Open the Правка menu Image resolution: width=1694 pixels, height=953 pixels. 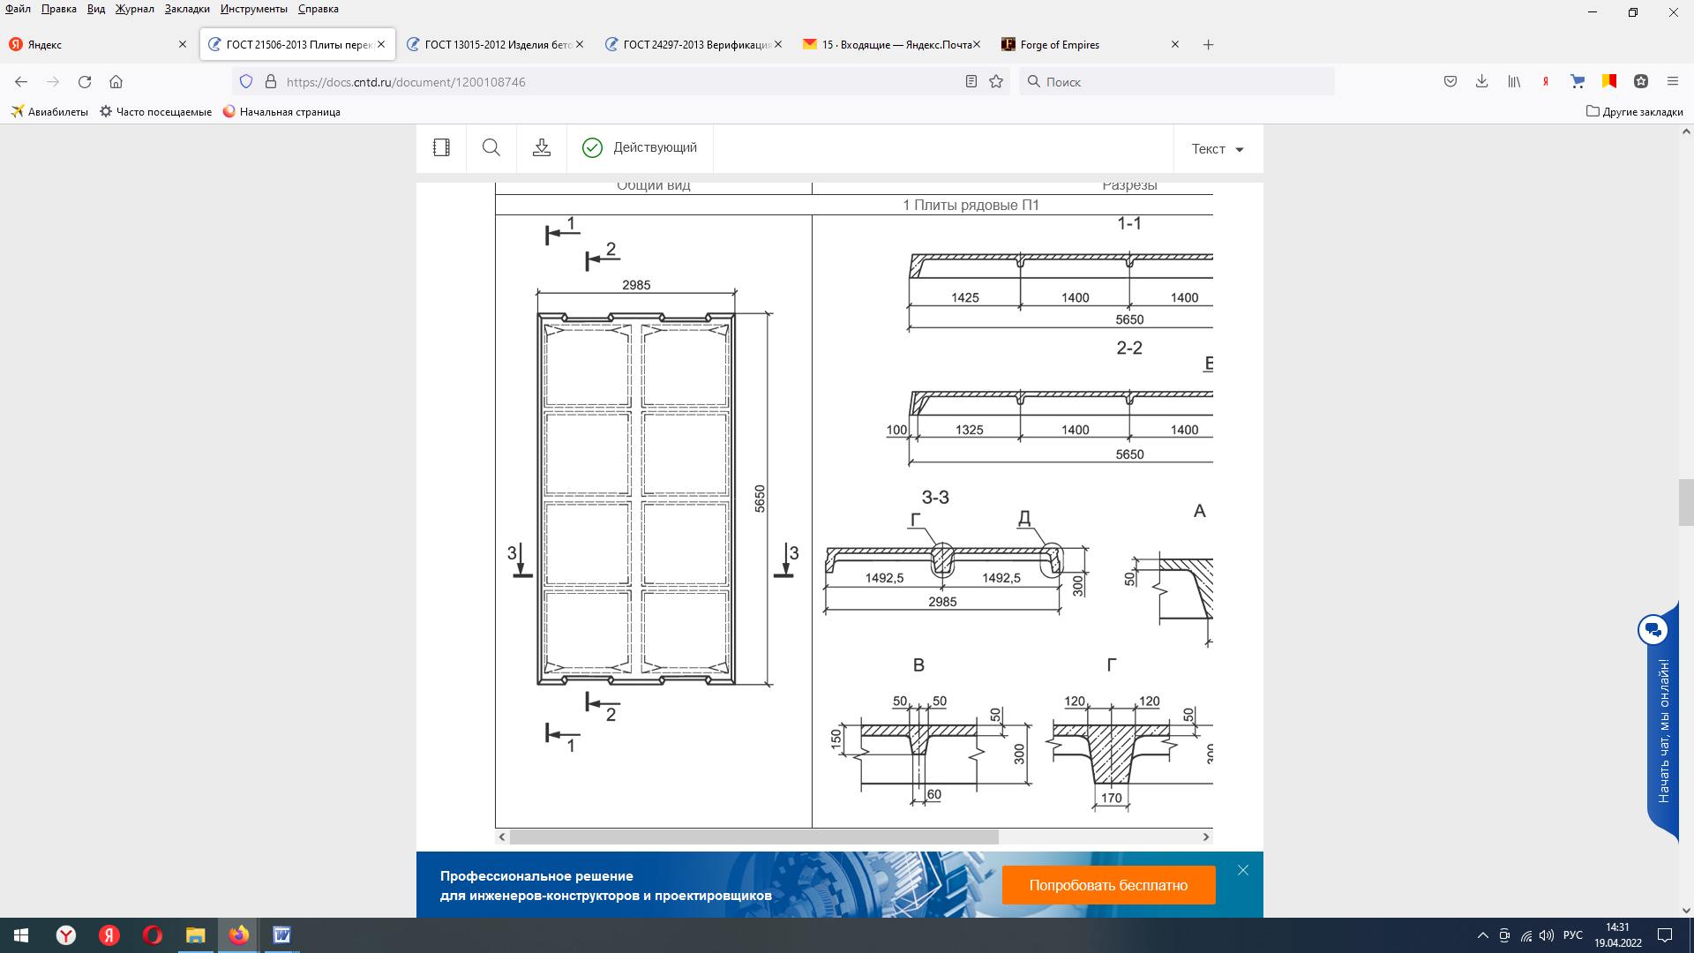click(x=59, y=9)
